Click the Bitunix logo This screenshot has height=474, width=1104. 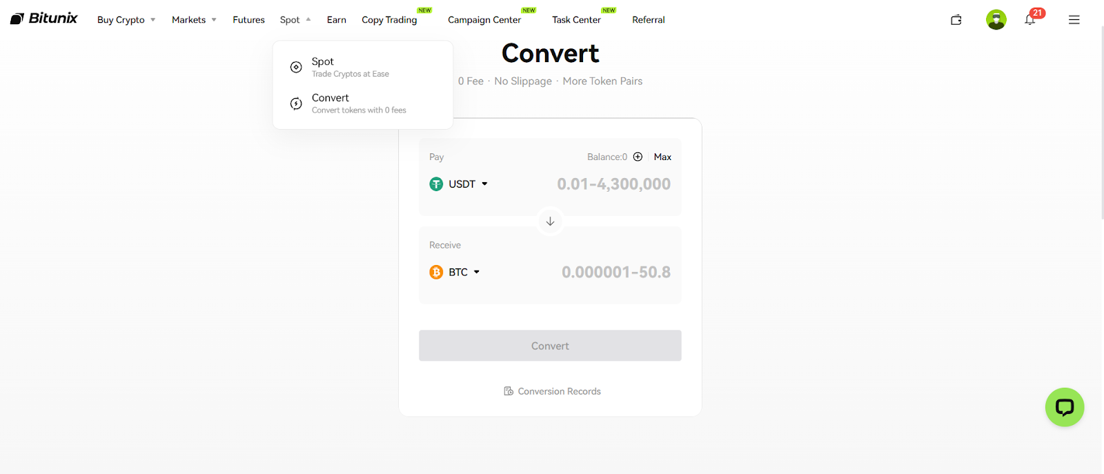pyautogui.click(x=44, y=19)
